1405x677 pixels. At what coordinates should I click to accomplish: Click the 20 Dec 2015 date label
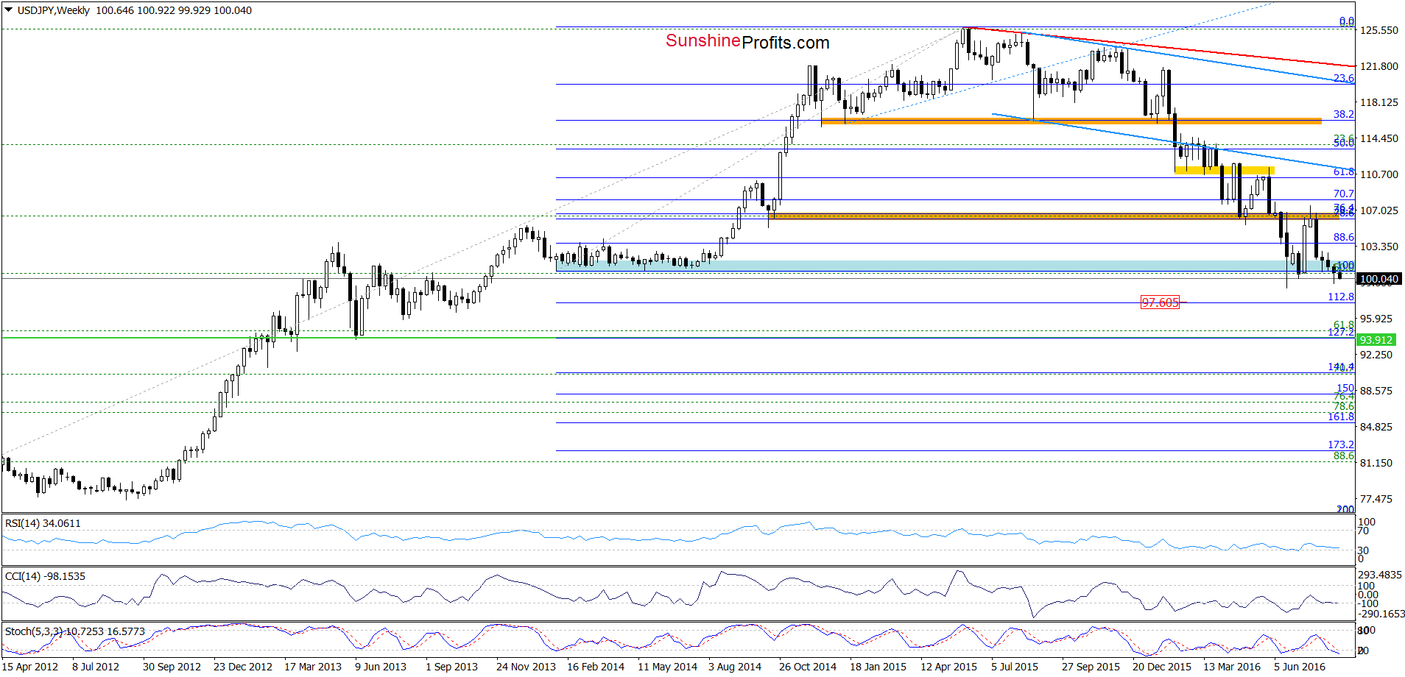click(1162, 667)
